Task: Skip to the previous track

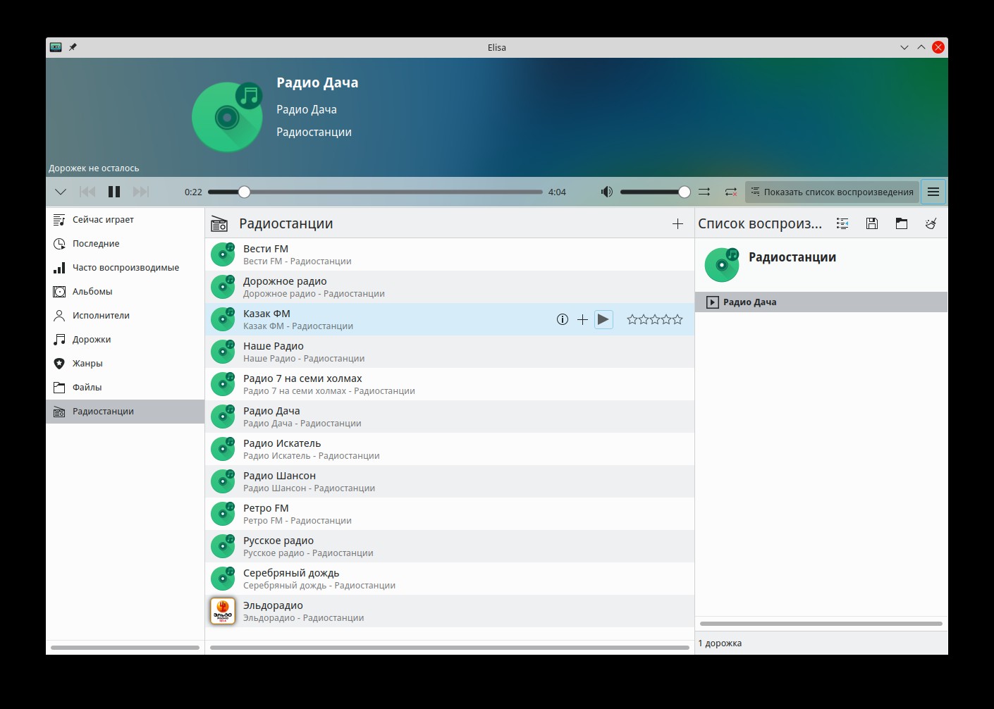Action: click(x=87, y=192)
